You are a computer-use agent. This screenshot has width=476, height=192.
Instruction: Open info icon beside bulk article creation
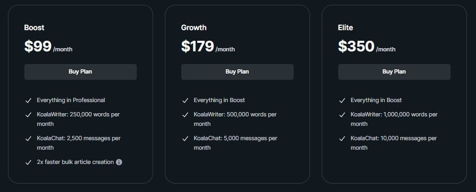(x=119, y=162)
